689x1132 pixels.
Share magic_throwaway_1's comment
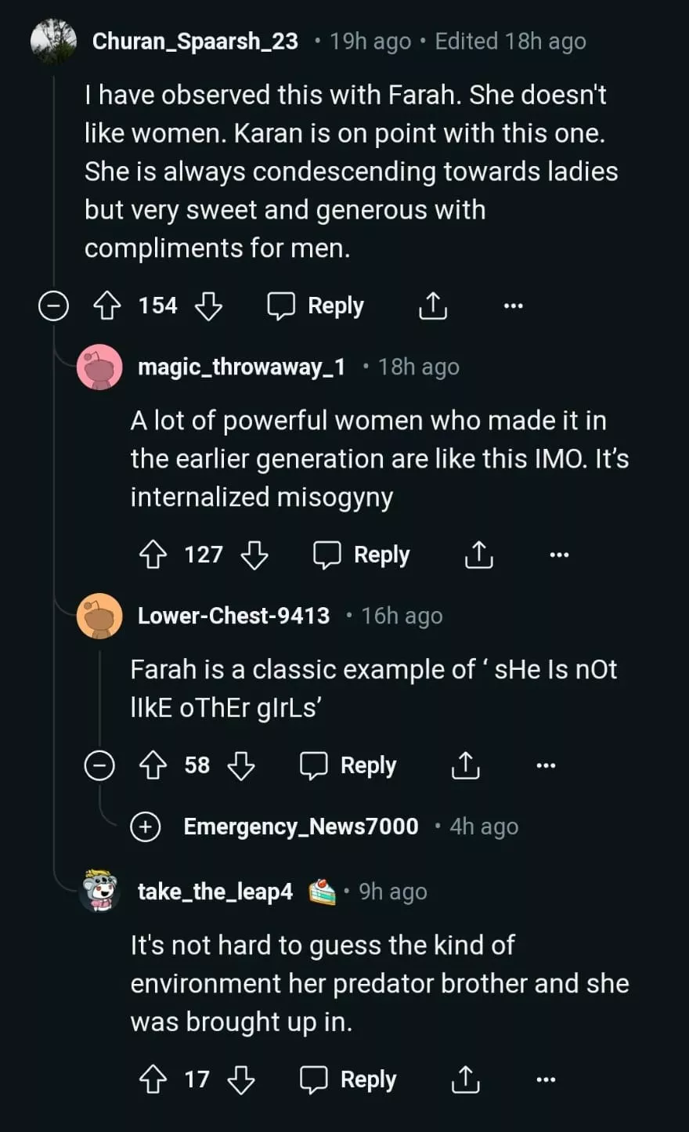click(x=478, y=555)
